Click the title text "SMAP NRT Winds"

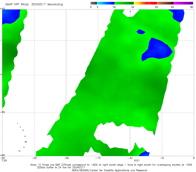click(17, 4)
